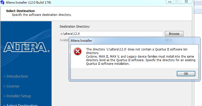
Task: Dismiss the error with the OK button
Action: click(186, 73)
